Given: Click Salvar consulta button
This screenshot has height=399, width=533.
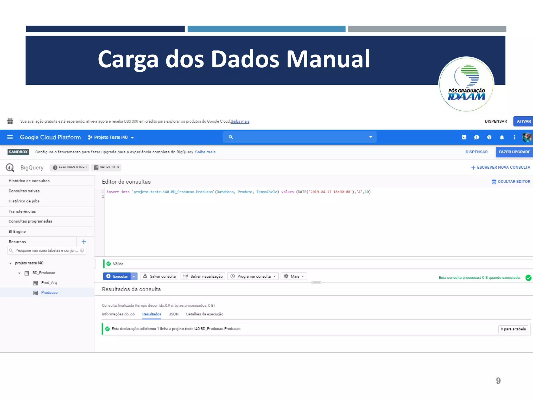Looking at the screenshot, I should (x=159, y=276).
